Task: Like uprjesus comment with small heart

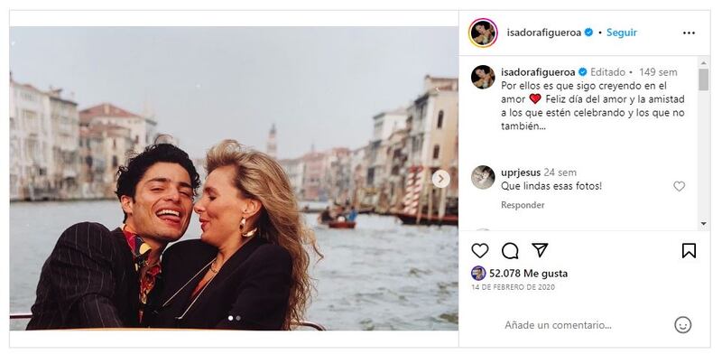Action: [680, 186]
